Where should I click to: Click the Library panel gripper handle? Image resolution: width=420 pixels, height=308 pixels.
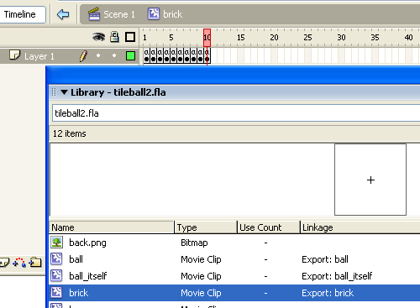[54, 92]
